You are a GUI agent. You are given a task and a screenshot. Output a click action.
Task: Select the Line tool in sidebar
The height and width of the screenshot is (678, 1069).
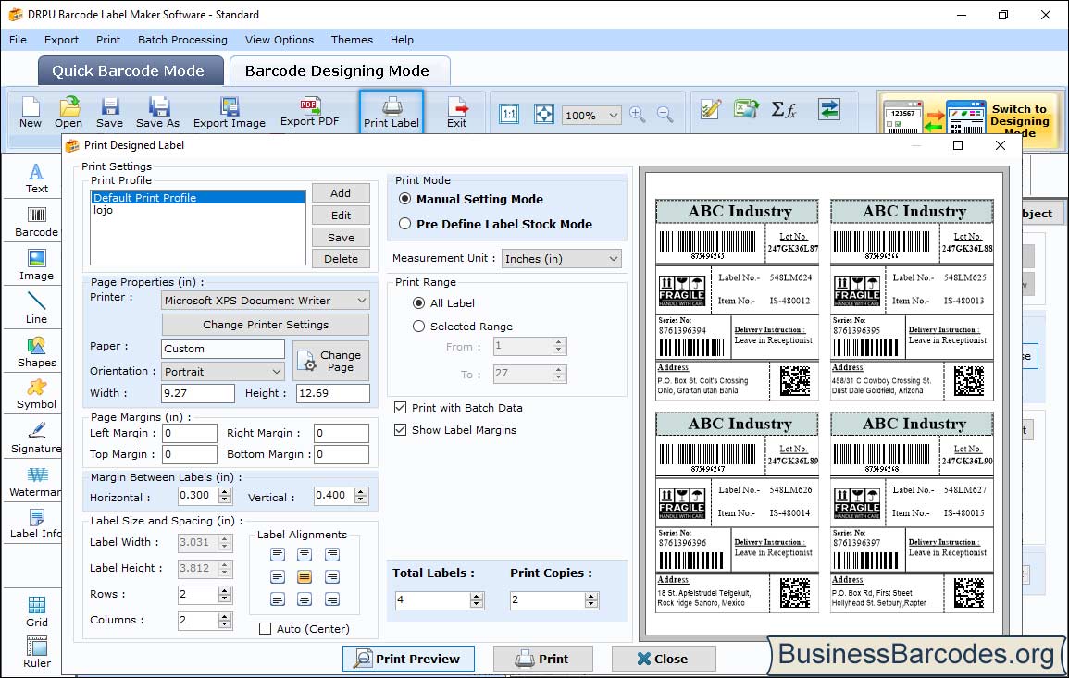coord(36,309)
